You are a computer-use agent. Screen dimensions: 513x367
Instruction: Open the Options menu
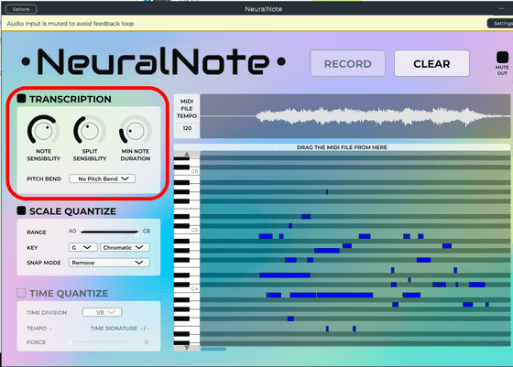coord(21,9)
